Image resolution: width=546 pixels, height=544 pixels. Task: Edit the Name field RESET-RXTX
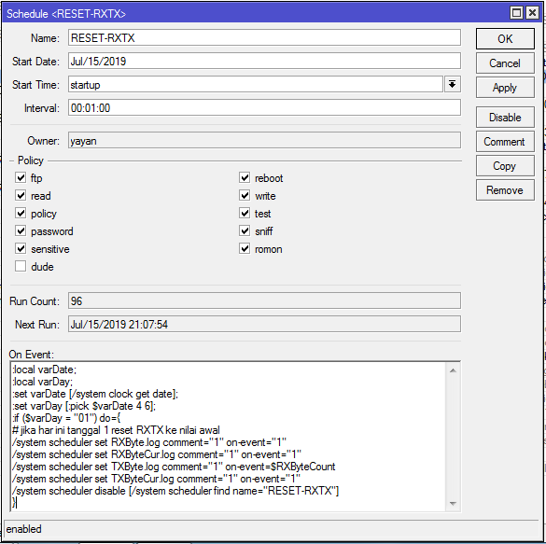[x=264, y=37]
